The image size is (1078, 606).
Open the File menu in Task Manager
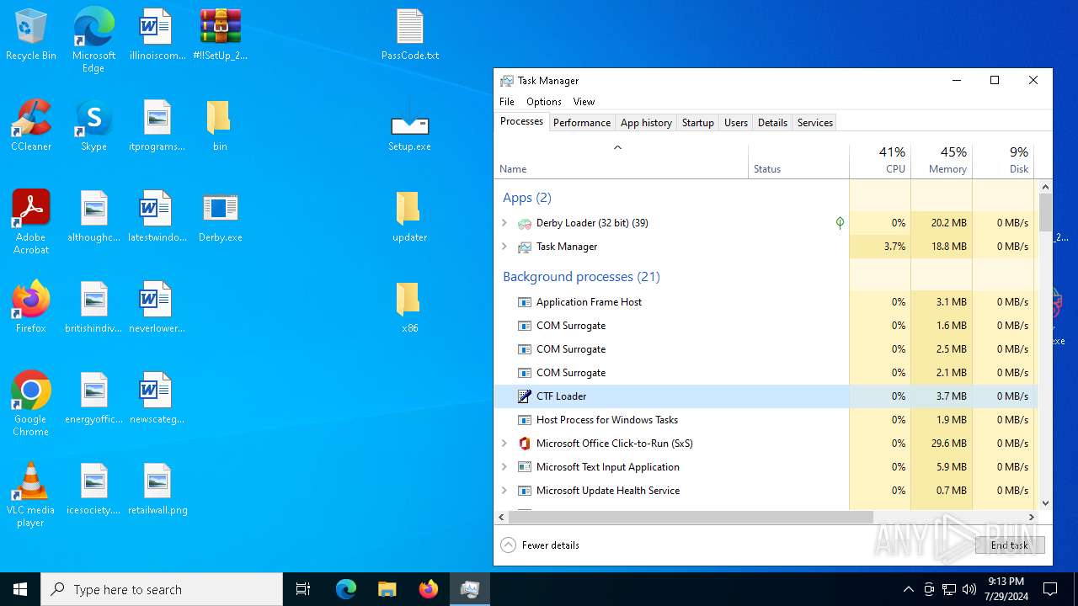click(507, 102)
